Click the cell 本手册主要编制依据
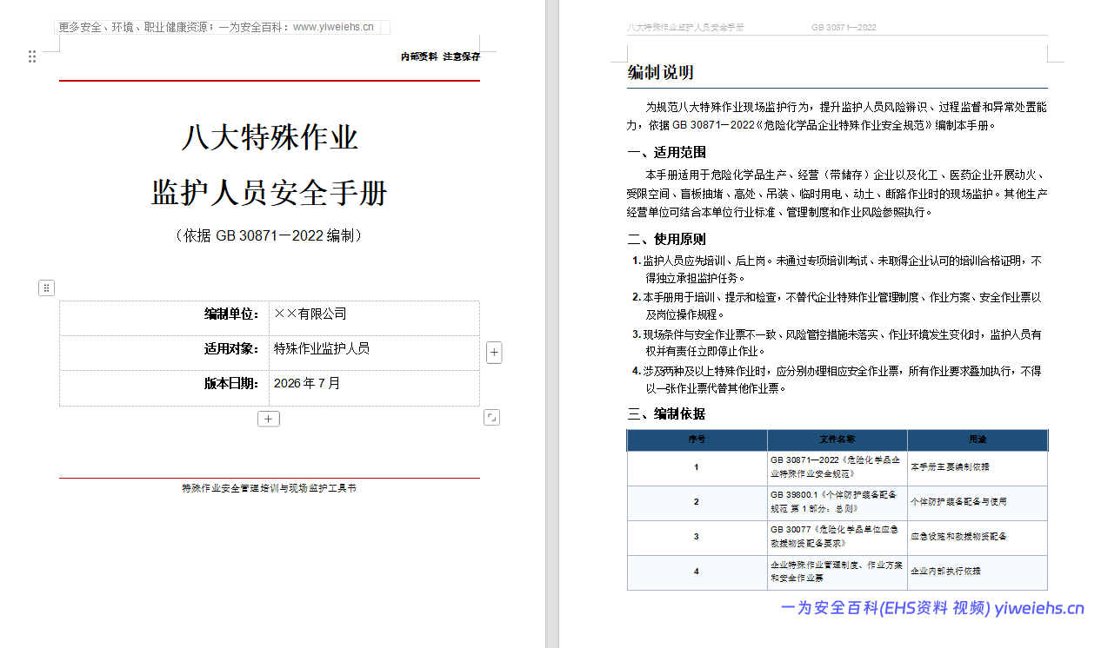This screenshot has width=1101, height=648. click(978, 466)
